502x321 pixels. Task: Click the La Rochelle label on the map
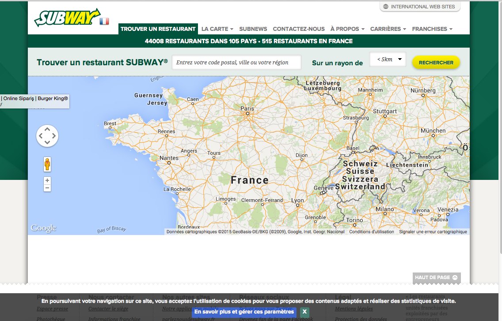click(177, 189)
